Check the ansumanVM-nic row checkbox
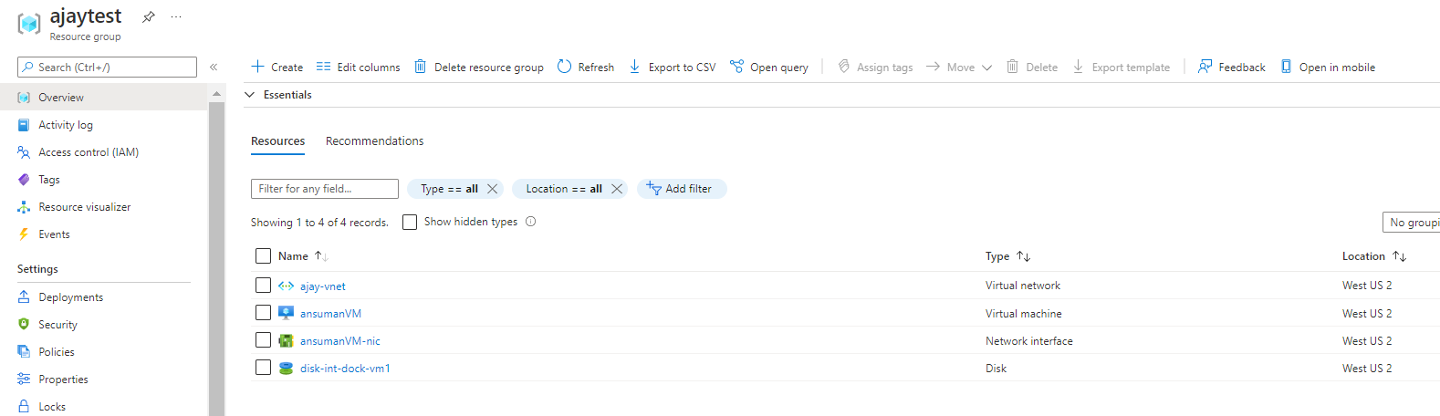 (264, 340)
